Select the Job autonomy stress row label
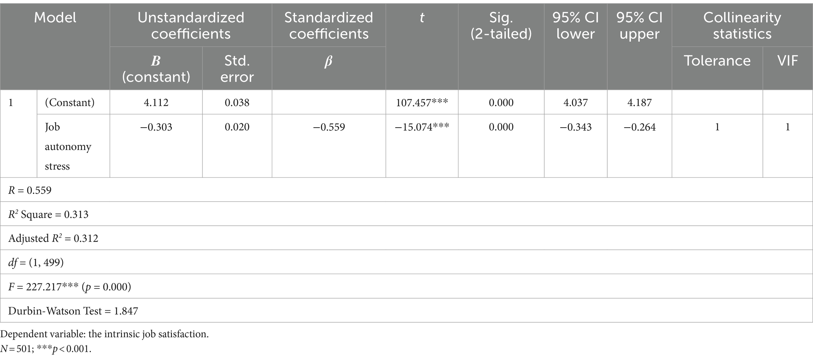 coord(68,146)
